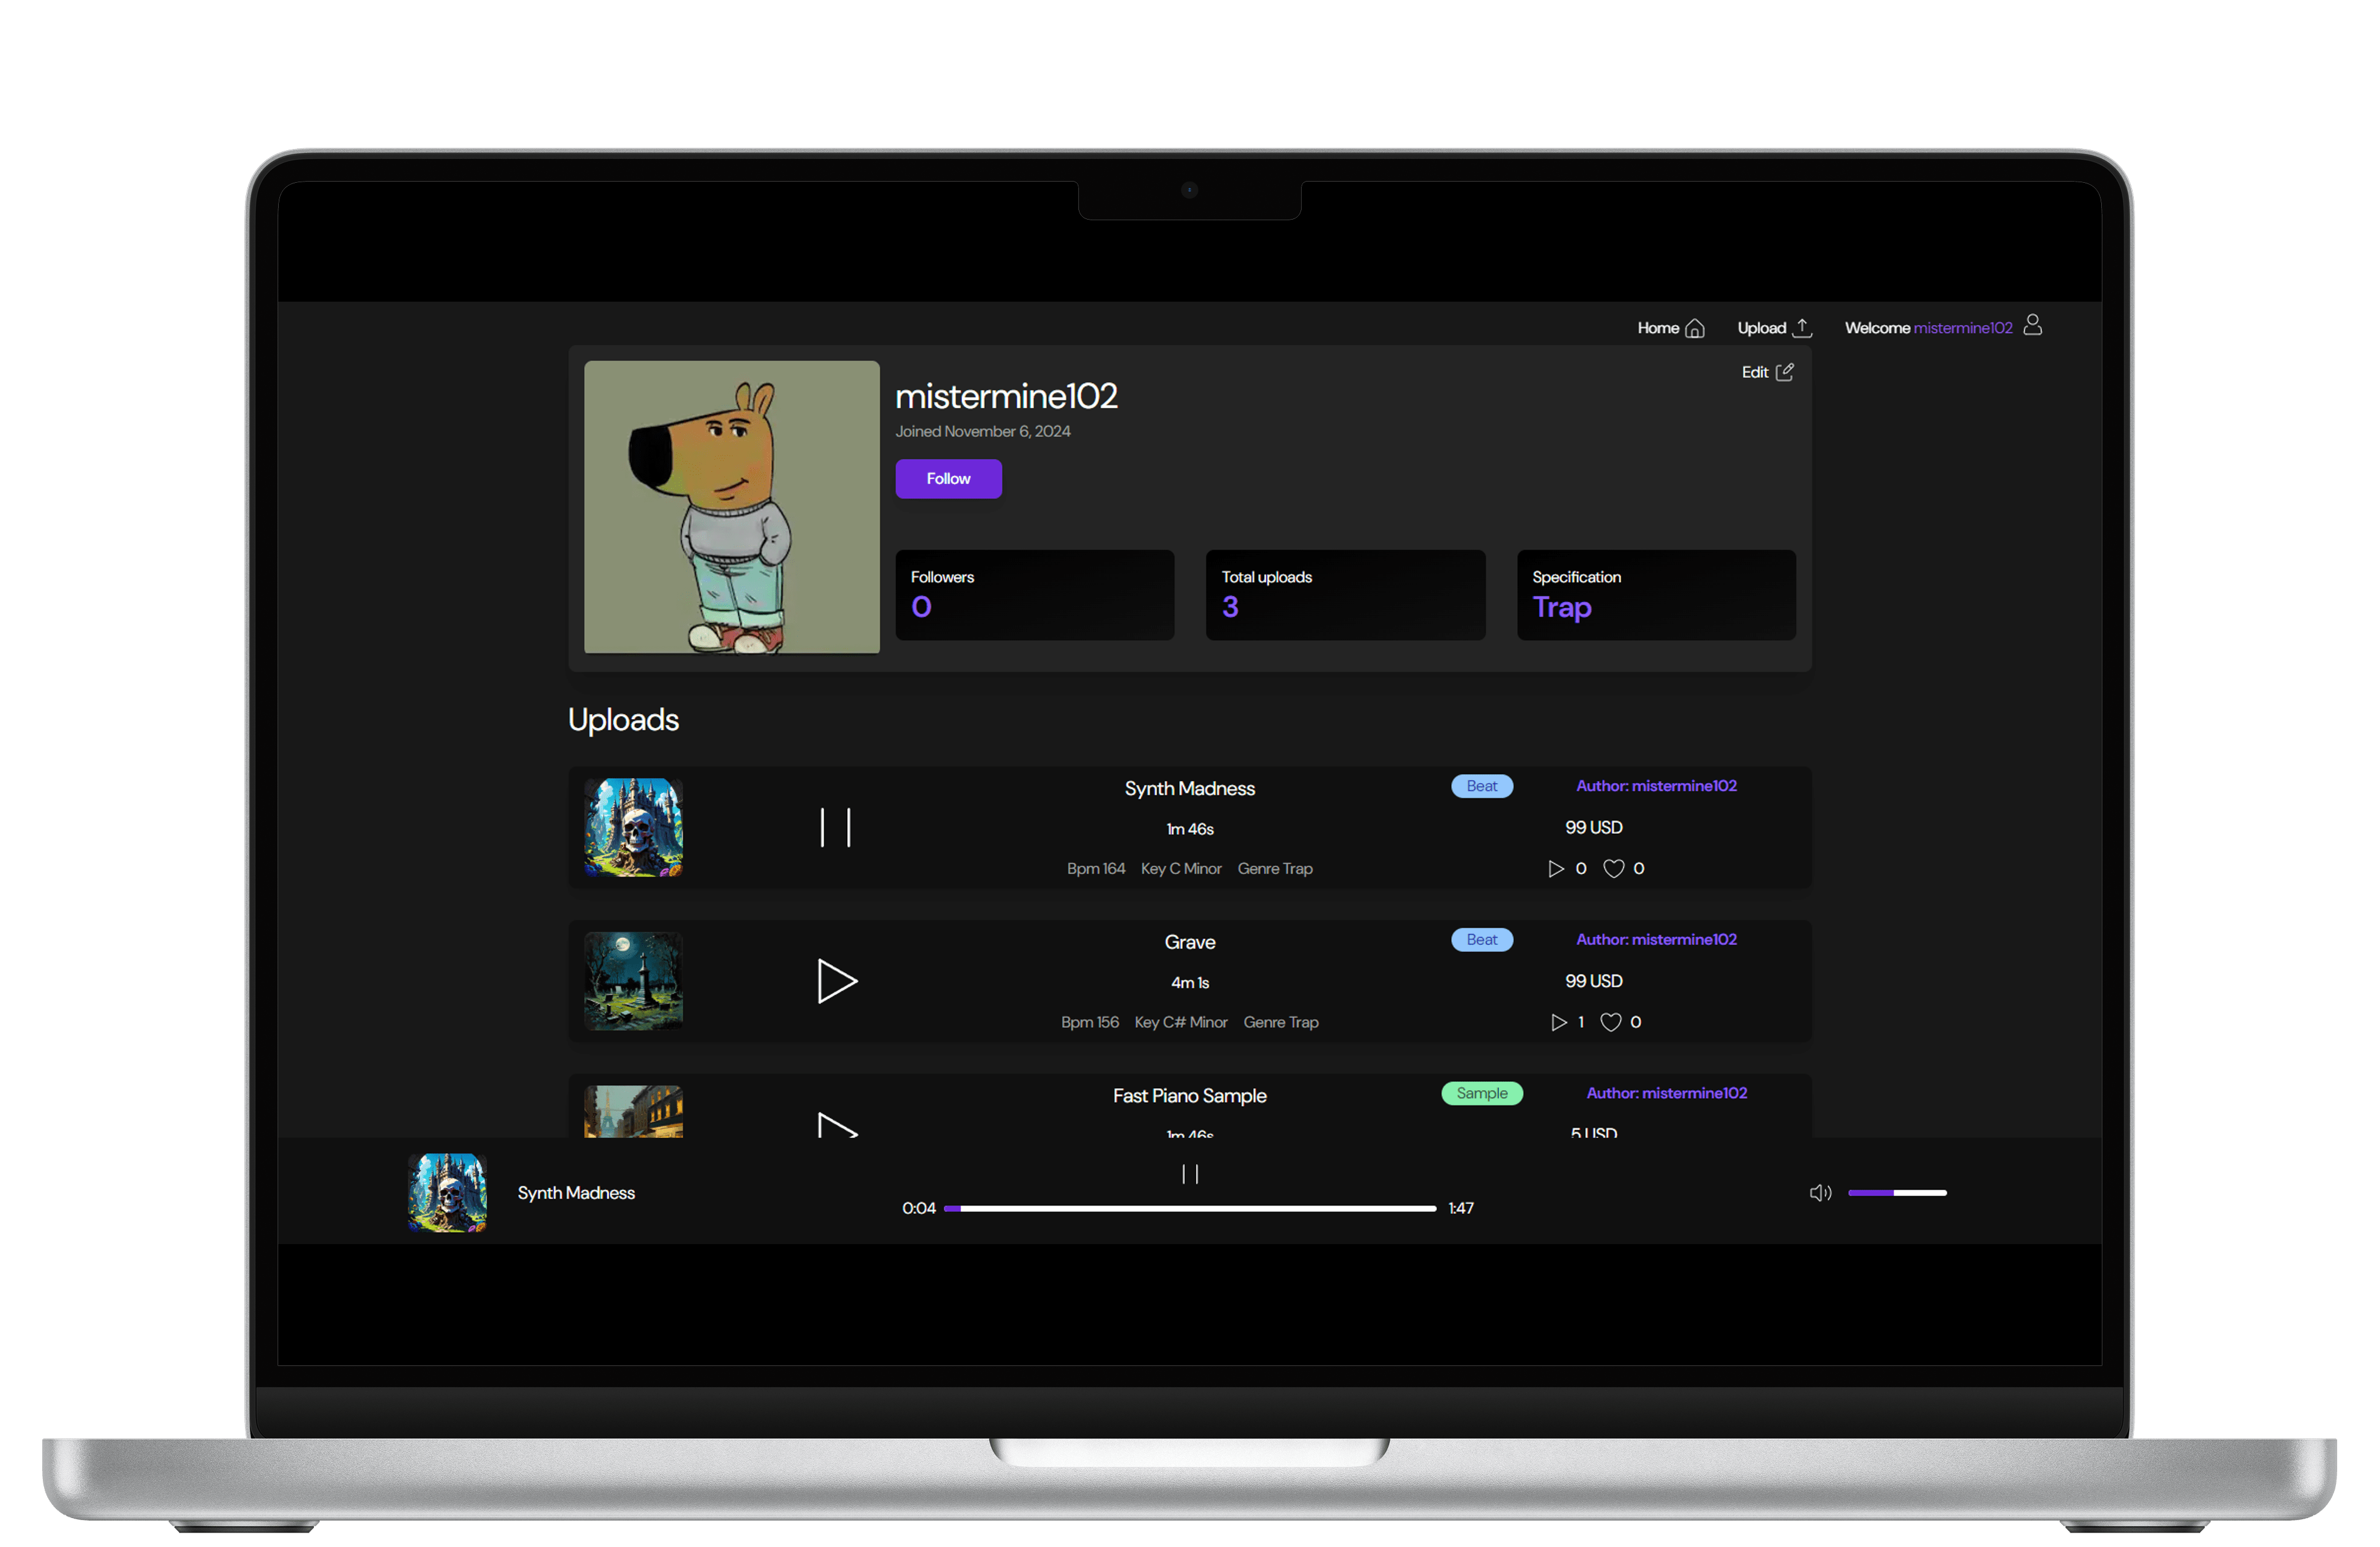Open the user profile icon

[2032, 325]
